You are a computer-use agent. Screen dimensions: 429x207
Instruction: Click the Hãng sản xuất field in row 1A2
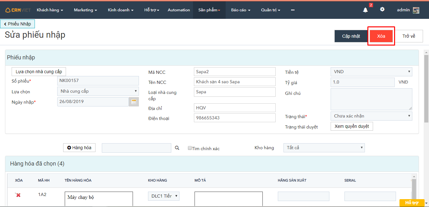(x=304, y=196)
